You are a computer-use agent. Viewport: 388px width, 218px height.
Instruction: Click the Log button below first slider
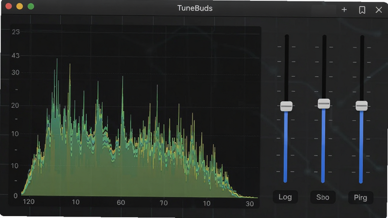coord(285,197)
